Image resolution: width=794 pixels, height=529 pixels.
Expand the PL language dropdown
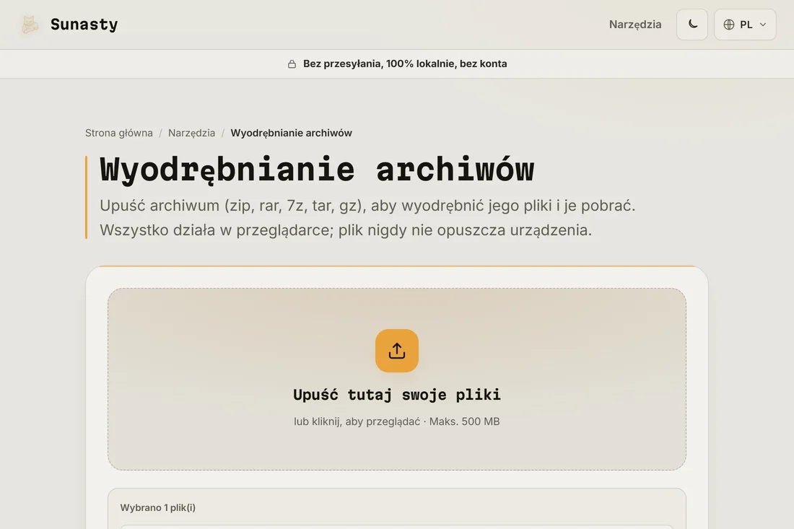745,25
